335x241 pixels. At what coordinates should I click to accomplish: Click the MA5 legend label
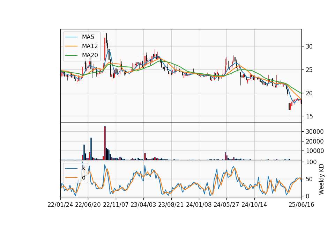(88, 37)
